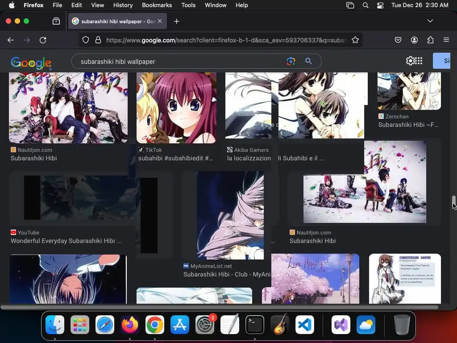Viewport: 457px width, 343px height.
Task: Click the Google search magnifier button
Action: [x=308, y=61]
